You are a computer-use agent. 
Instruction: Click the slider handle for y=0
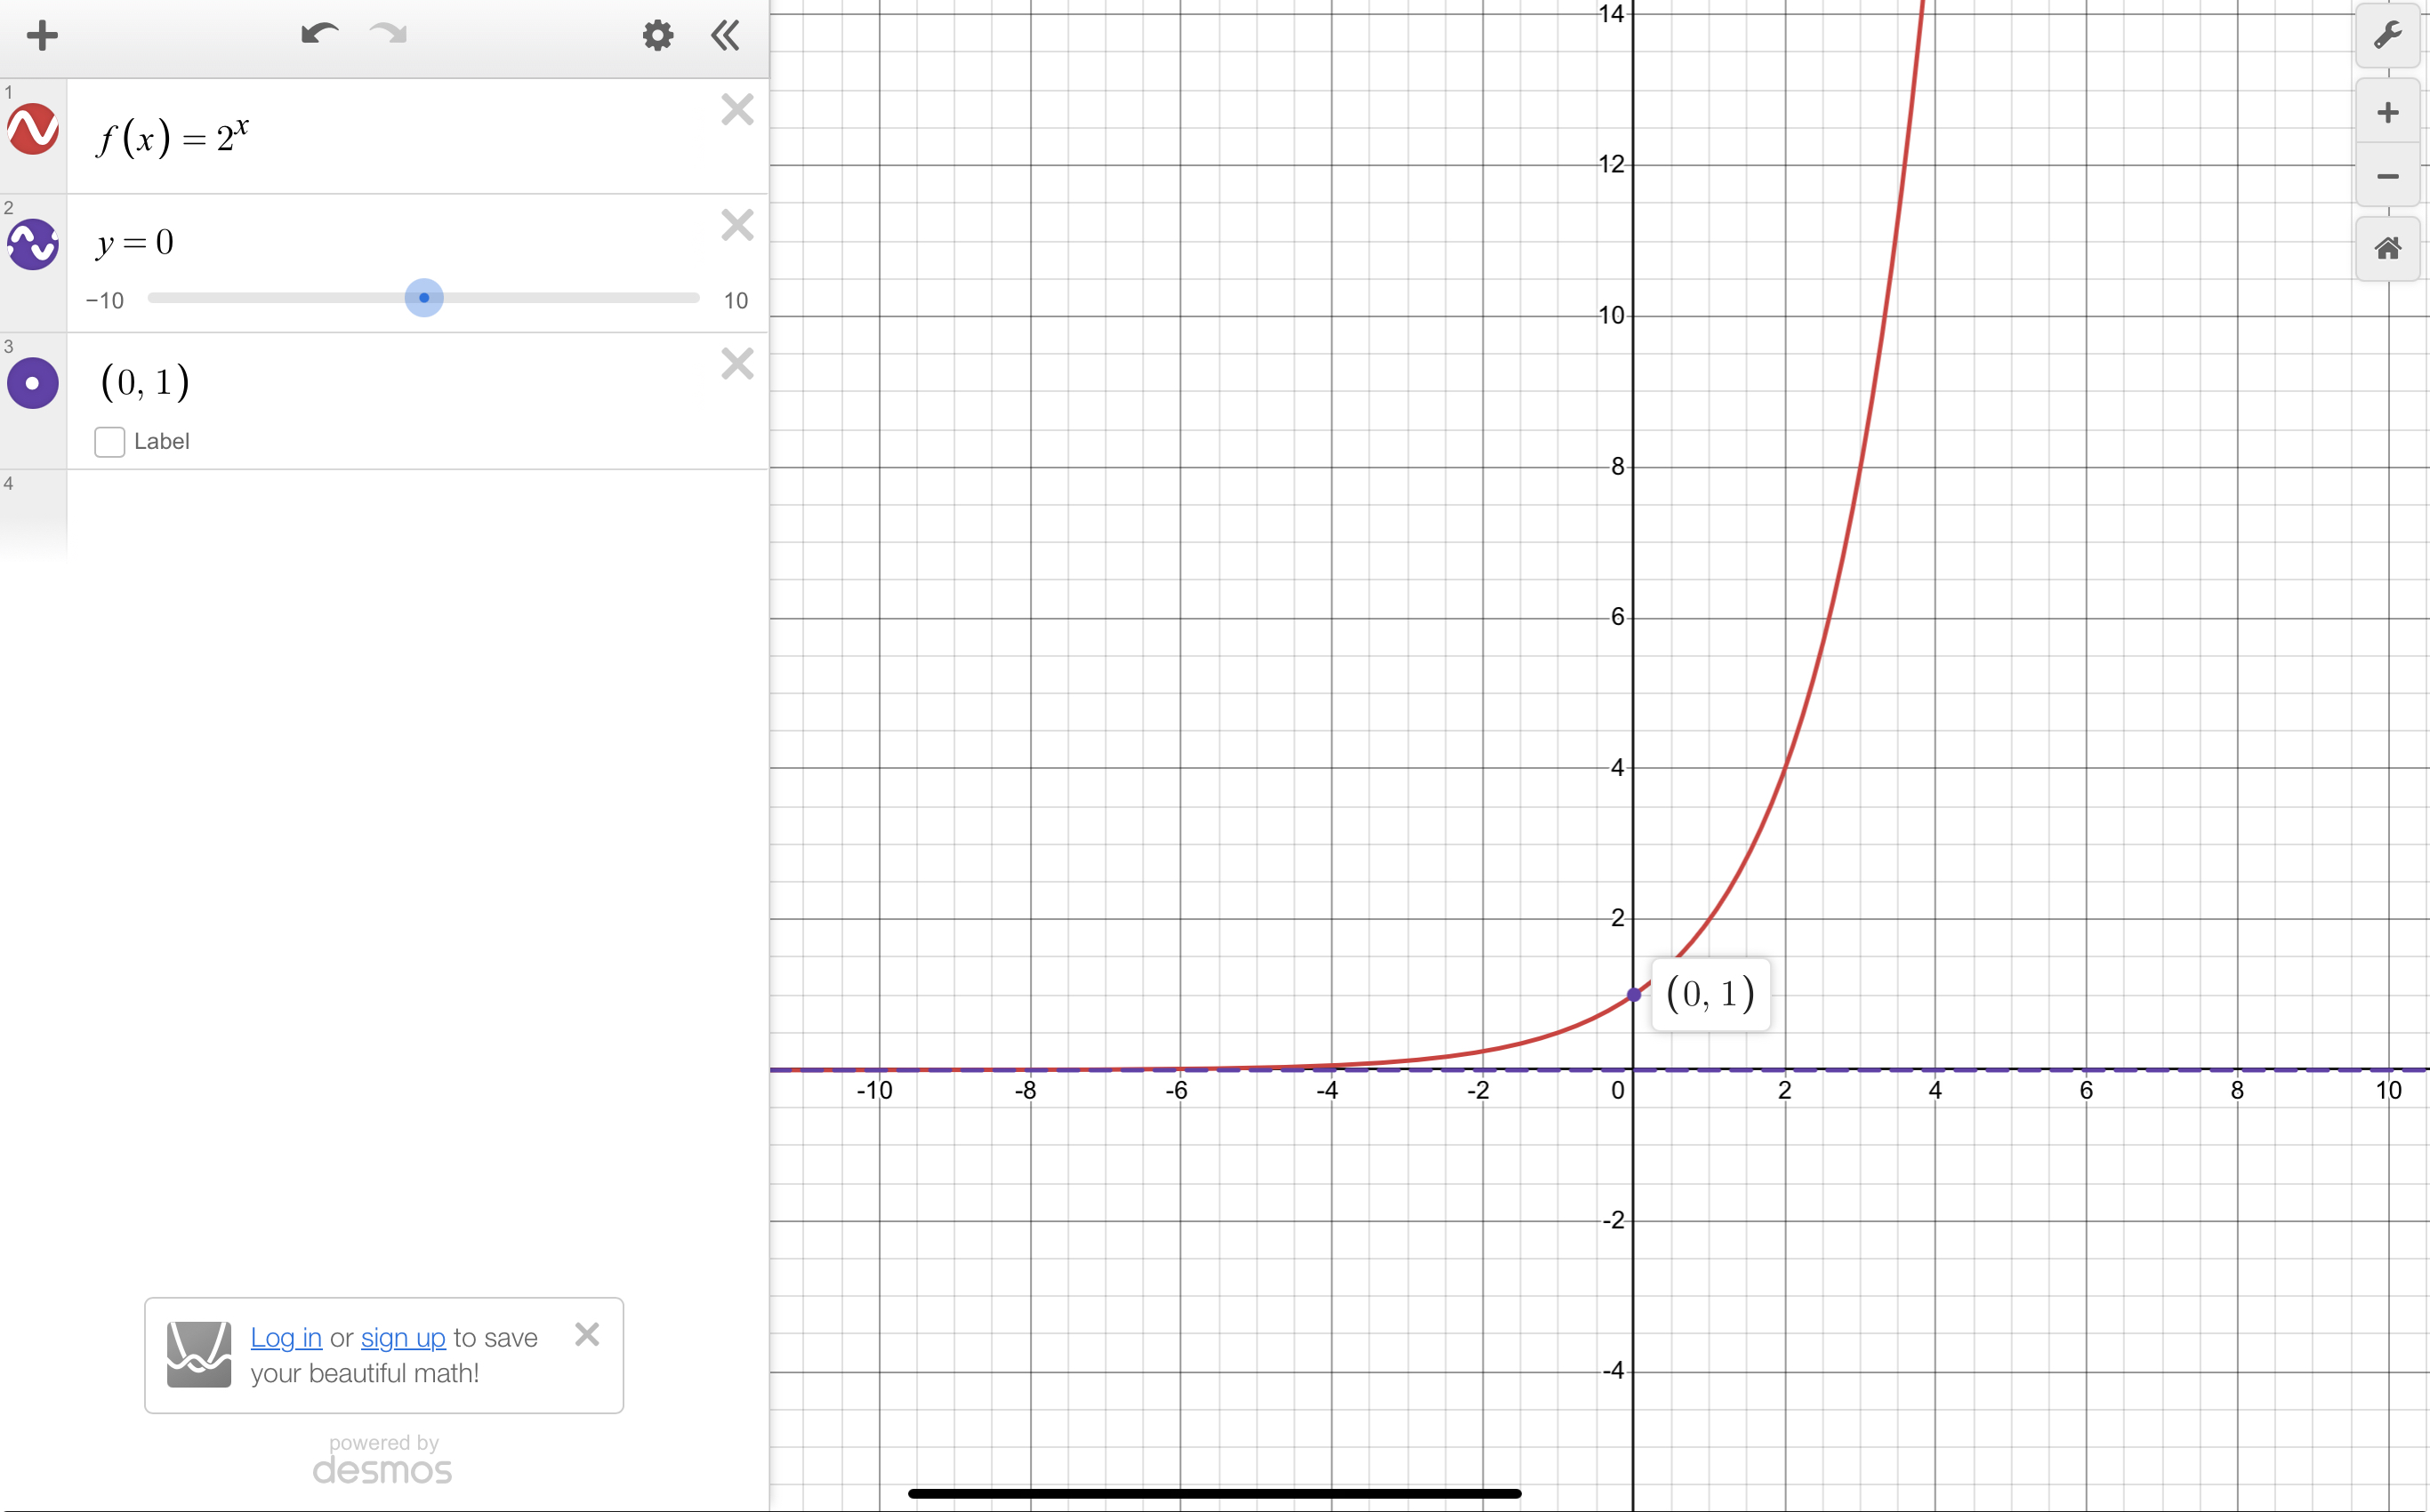coord(424,298)
